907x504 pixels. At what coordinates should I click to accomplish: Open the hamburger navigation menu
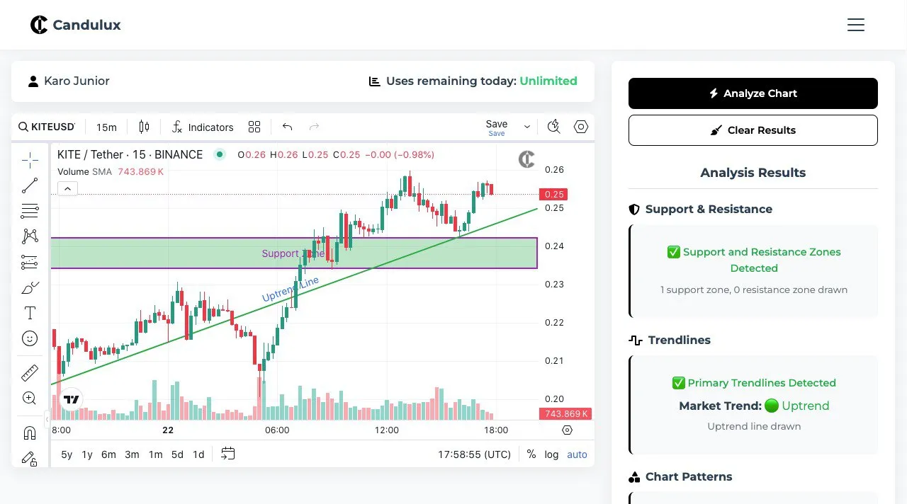856,25
